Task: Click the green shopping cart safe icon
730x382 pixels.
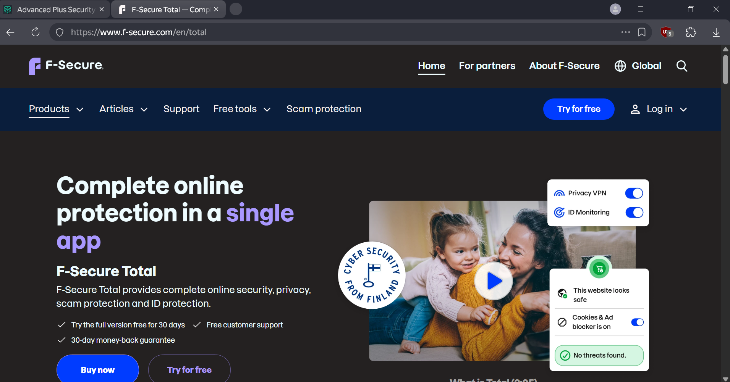Action: (599, 269)
